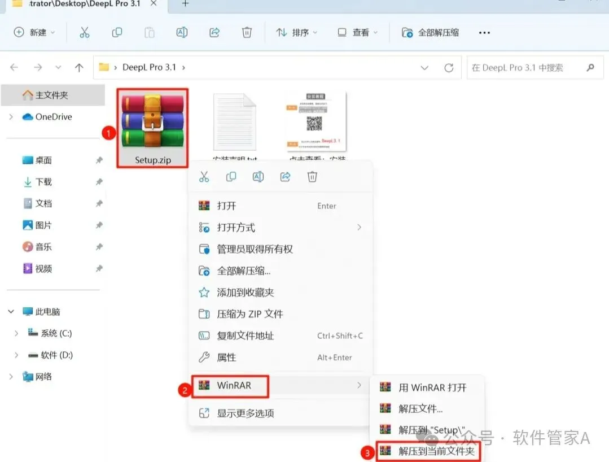Refresh the current folder
This screenshot has width=609, height=462.
pyautogui.click(x=449, y=68)
